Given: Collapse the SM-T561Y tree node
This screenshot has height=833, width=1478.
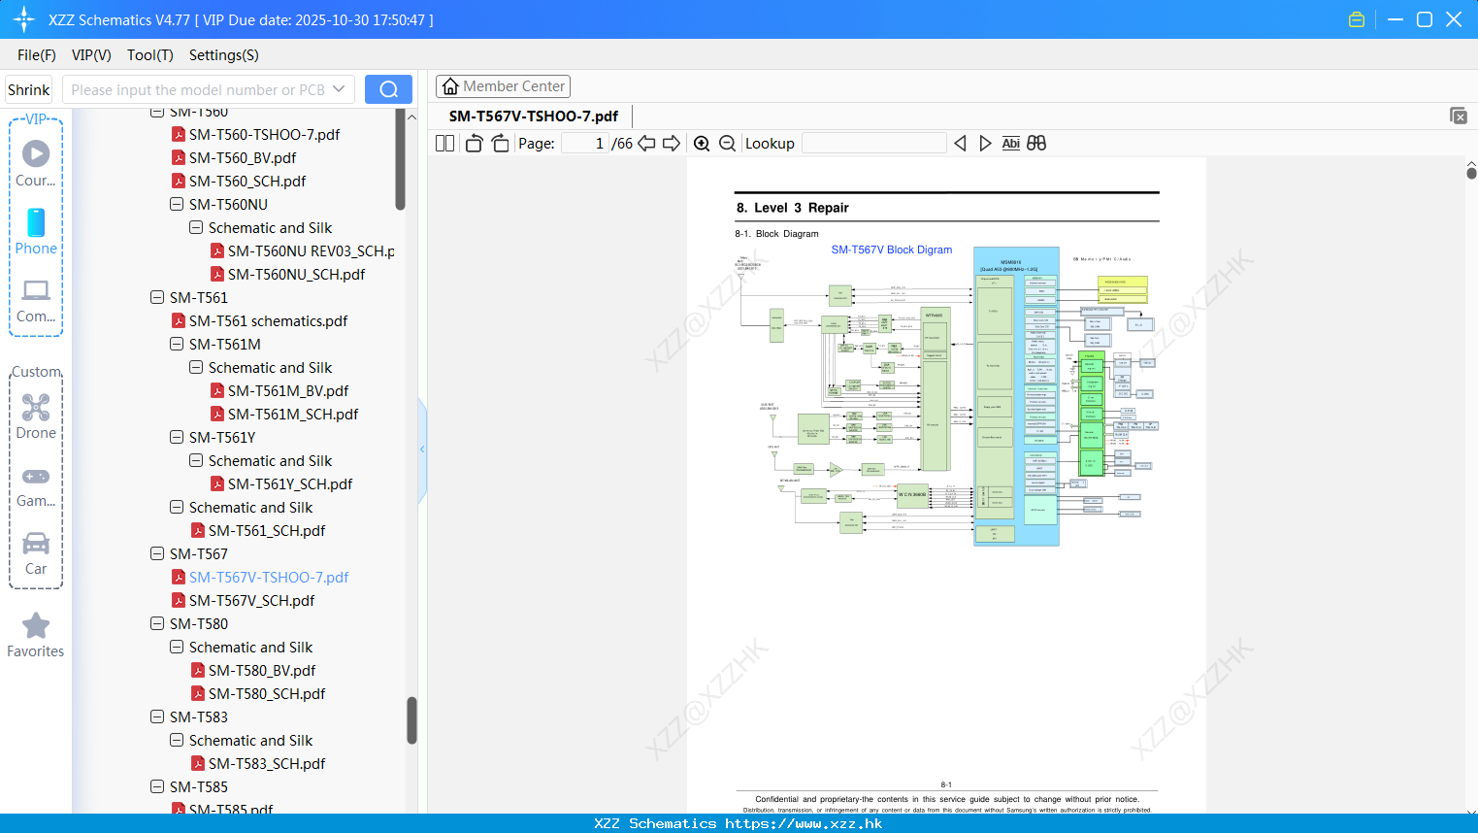Looking at the screenshot, I should click(177, 437).
